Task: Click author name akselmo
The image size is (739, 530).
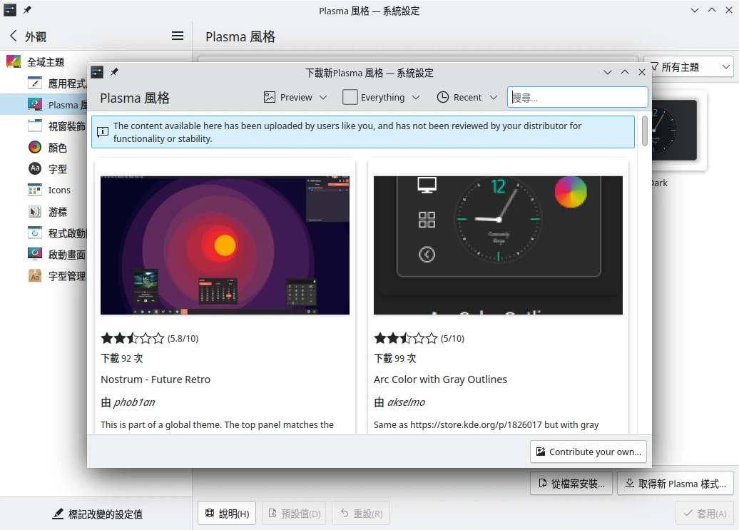Action: pos(406,402)
